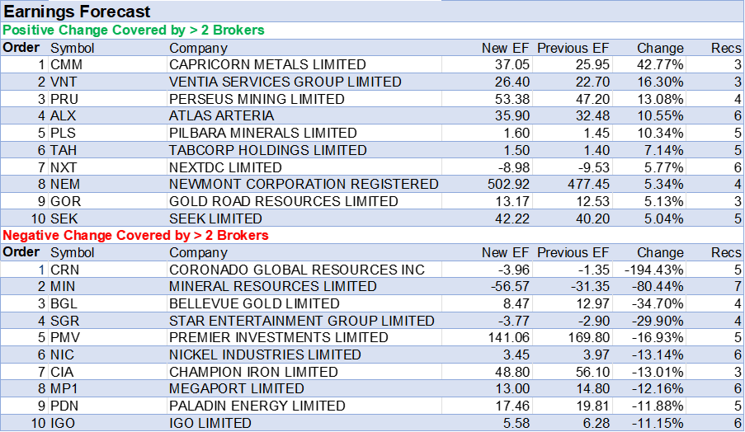Select the IGO symbol cell
Image resolution: width=745 pixels, height=432 pixels.
point(63,423)
